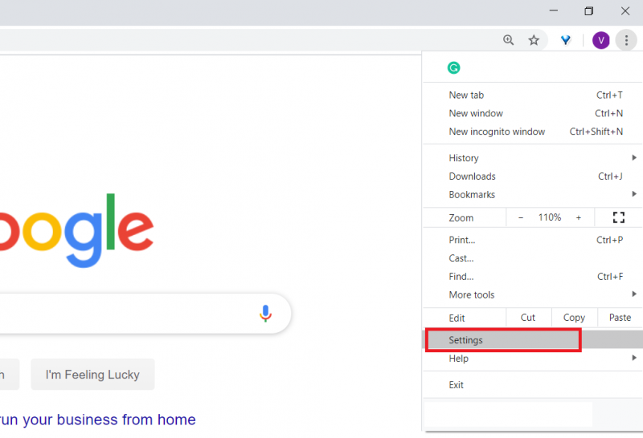
Task: Expand the Bookmarks submenu
Action: click(533, 194)
